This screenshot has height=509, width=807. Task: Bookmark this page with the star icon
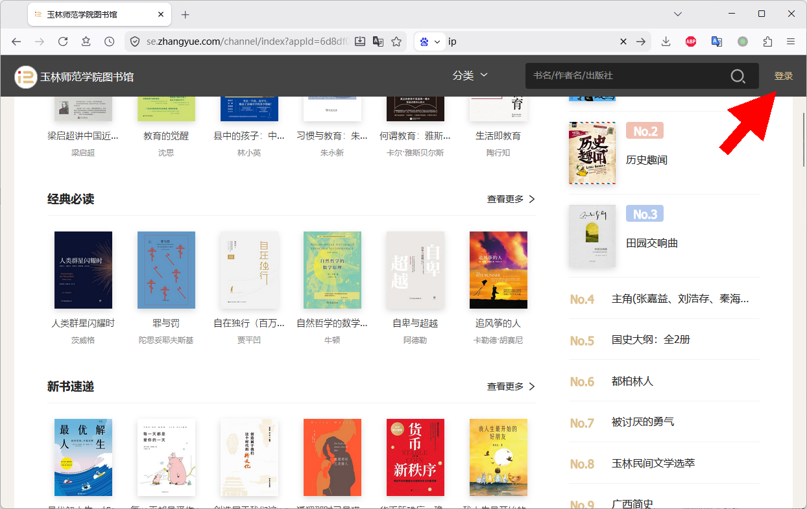click(x=396, y=41)
